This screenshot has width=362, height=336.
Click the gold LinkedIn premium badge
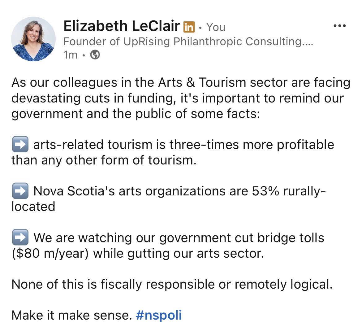coord(189,27)
